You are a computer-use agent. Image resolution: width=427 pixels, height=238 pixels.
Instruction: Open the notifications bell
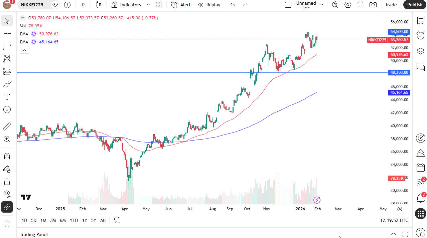[x=421, y=198]
